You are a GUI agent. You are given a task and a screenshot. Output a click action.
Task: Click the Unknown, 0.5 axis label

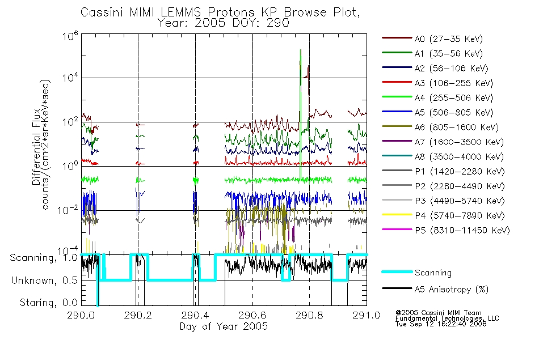click(x=44, y=280)
